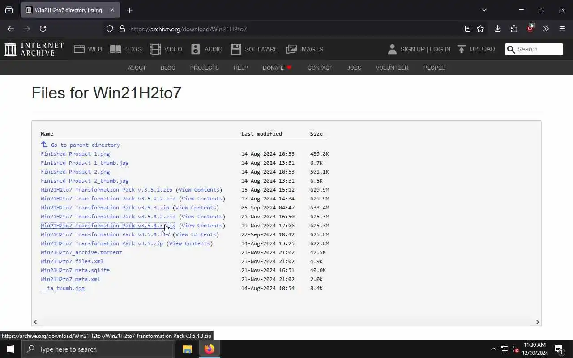The height and width of the screenshot is (358, 573).
Task: Download Win21H2to7_archive.torrent
Action: coord(81,252)
